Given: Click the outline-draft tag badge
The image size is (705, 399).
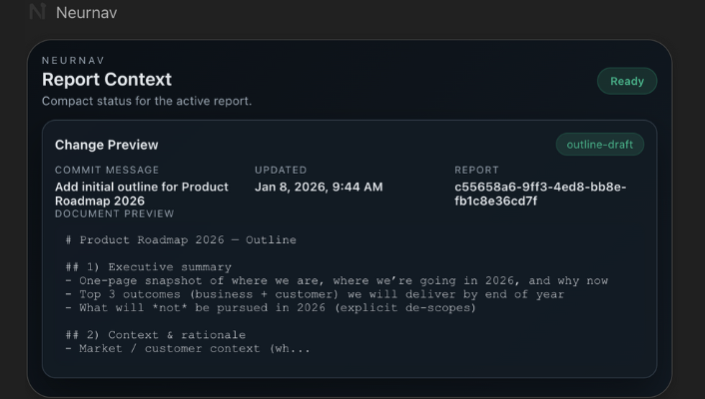Looking at the screenshot, I should (x=599, y=145).
